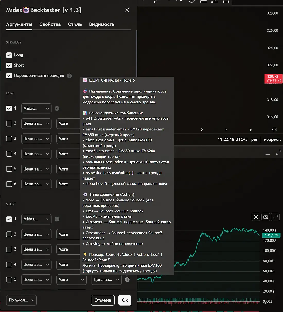Viewport: 283px width, 312px height.
Task: Tick LONG condition 4 checkbox
Action: 9,154
